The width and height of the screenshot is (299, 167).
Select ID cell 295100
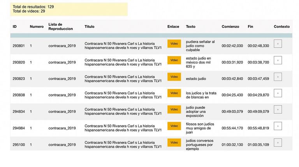tap(19, 145)
